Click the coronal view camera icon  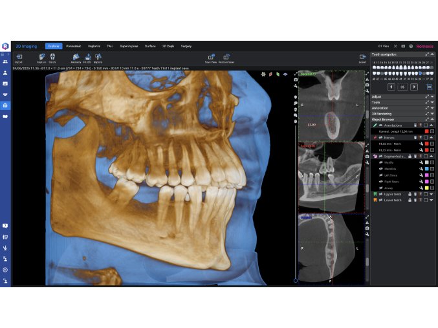pos(367,85)
